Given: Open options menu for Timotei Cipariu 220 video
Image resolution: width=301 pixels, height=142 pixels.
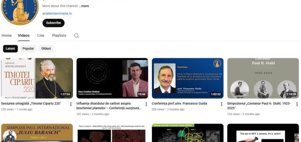Looking at the screenshot, I should [71, 104].
